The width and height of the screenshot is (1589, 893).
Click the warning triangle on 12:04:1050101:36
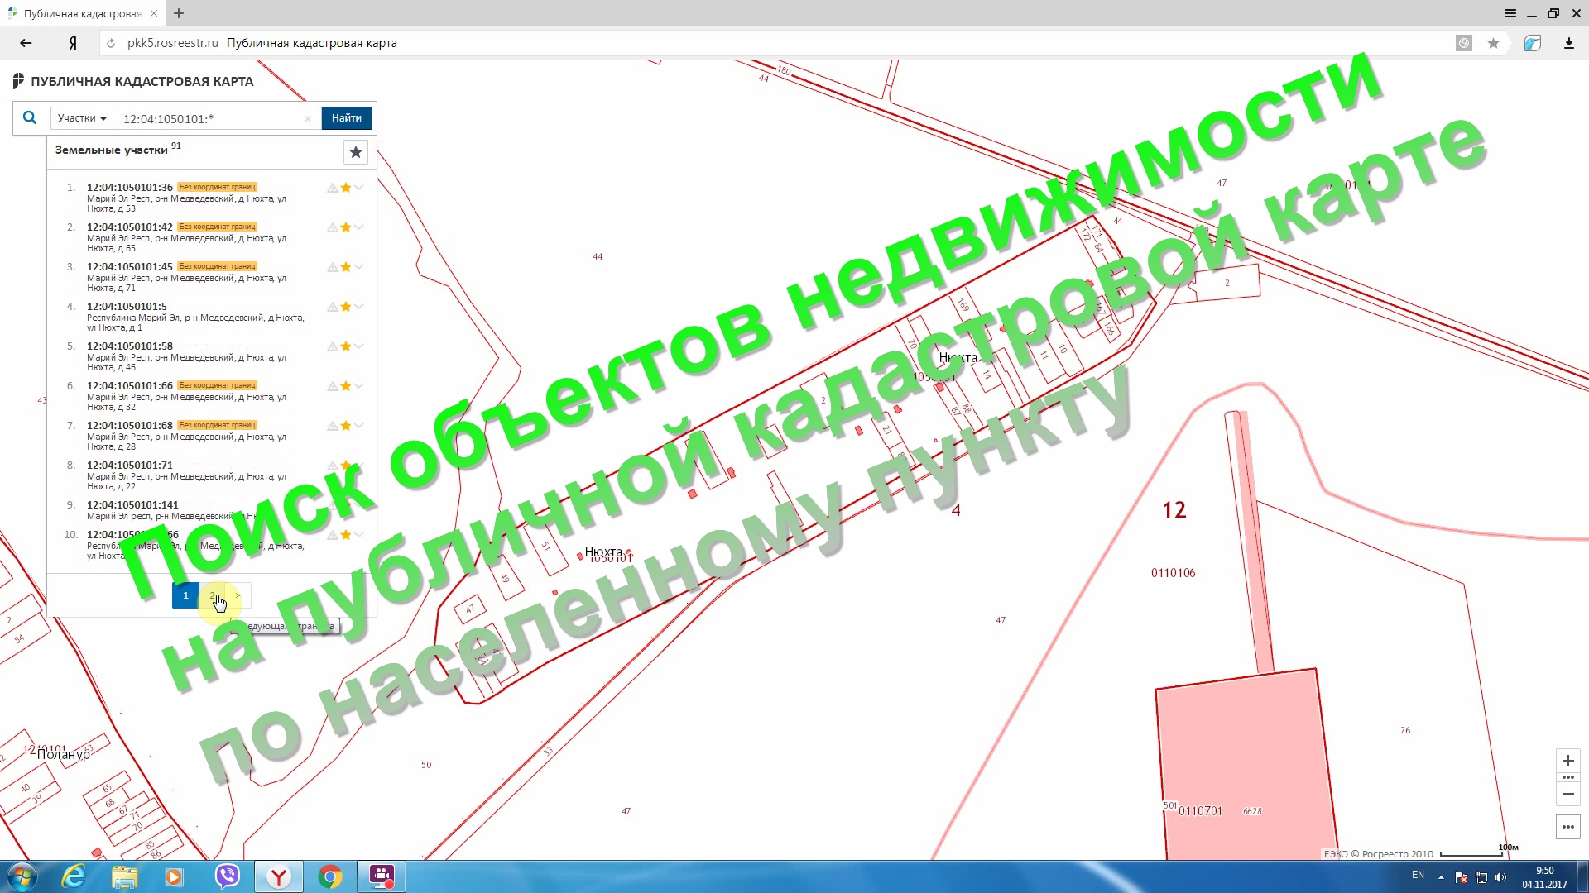[332, 188]
